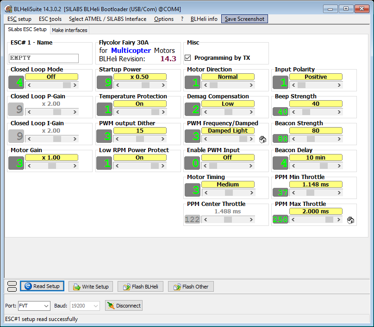Screen dimensions: 374x327
Task: Click the Damped Light value label
Action: (x=228, y=130)
